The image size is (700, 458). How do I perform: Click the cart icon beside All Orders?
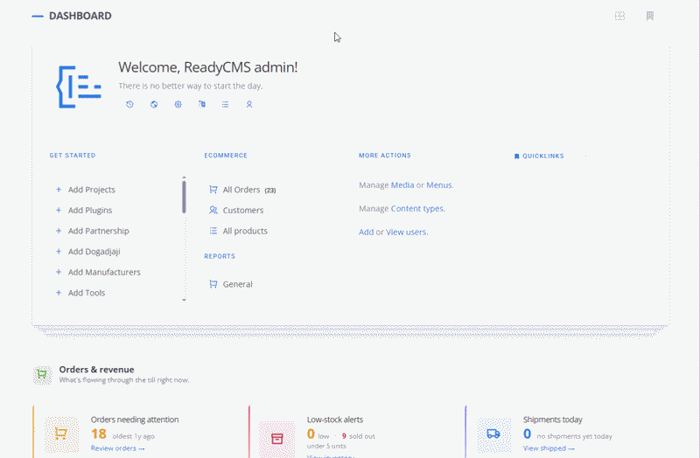tap(213, 190)
